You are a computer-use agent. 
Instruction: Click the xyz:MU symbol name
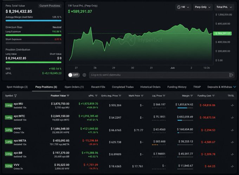tap(18, 104)
